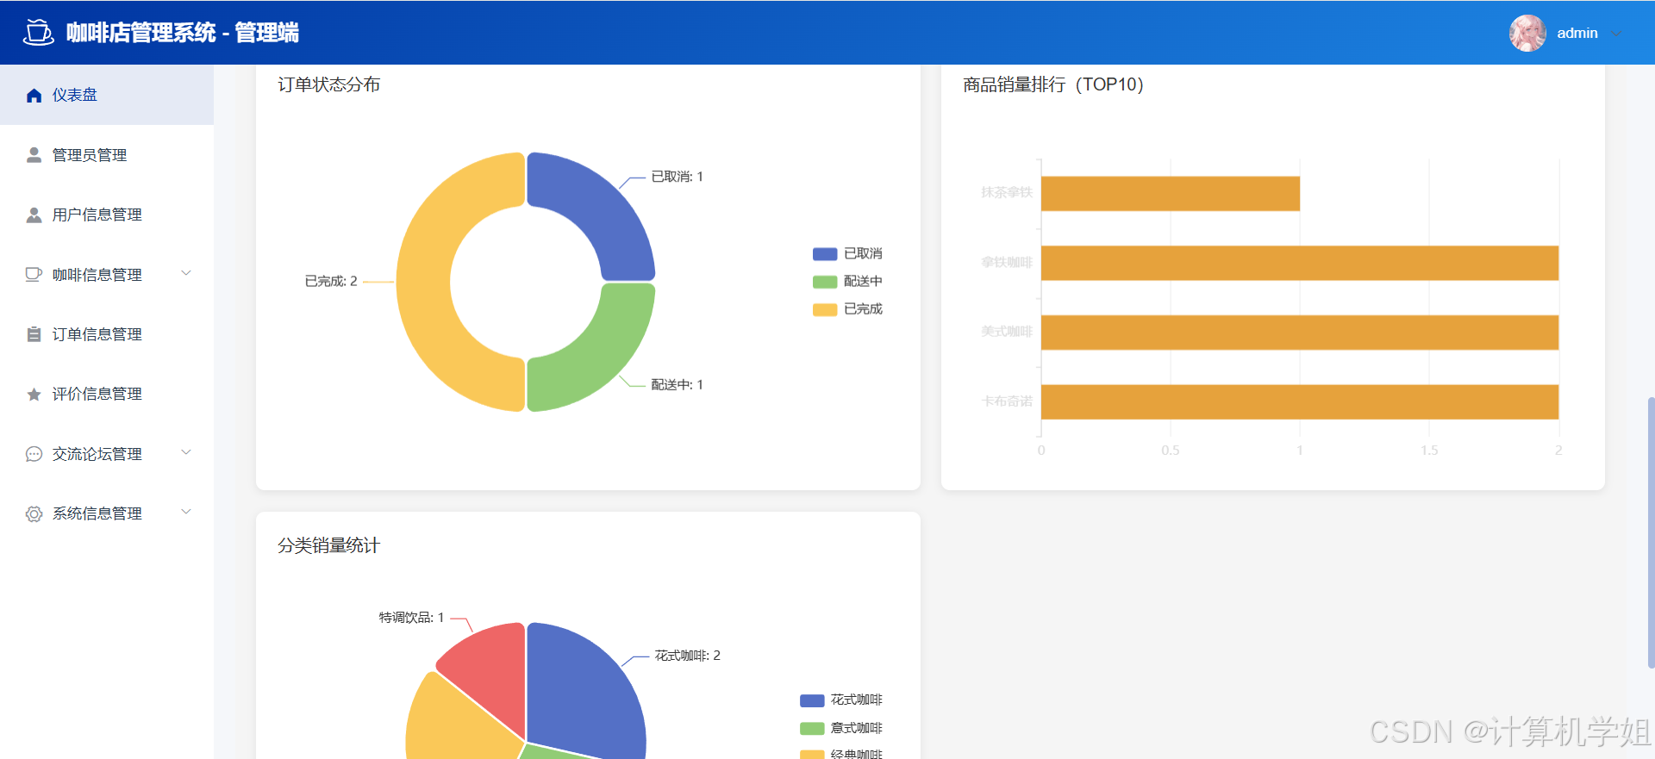Screen dimensions: 1655x759
Task: Click the order clipboard icon
Action: tap(34, 334)
